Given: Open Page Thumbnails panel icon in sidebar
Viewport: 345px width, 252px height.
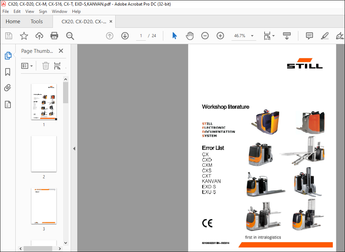Looking at the screenshot, I should [x=8, y=56].
